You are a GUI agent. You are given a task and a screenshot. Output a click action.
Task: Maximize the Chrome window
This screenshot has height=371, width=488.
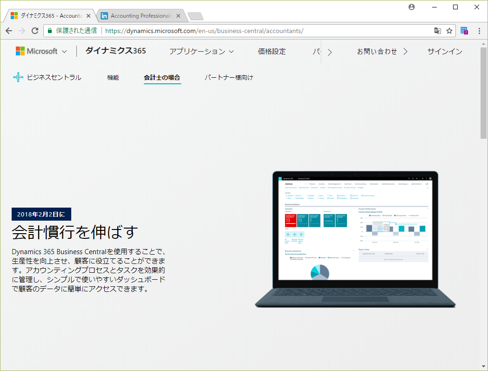pos(455,7)
